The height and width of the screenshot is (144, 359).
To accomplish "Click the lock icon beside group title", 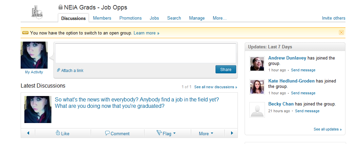I will pos(61,7).
